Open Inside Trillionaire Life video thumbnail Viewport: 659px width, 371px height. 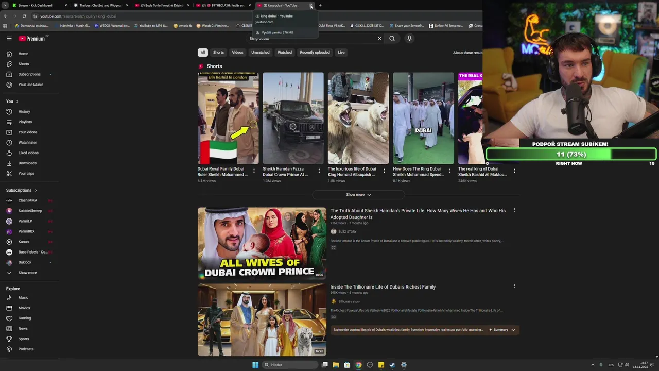[262, 319]
